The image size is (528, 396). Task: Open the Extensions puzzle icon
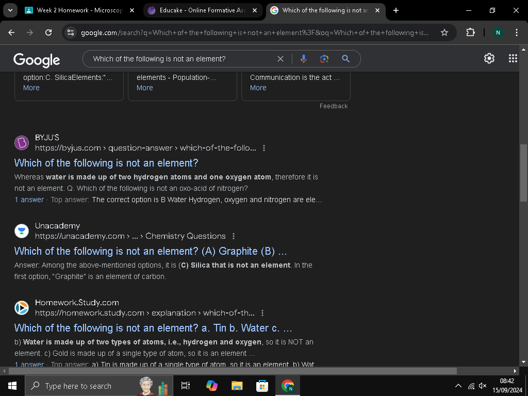(470, 32)
